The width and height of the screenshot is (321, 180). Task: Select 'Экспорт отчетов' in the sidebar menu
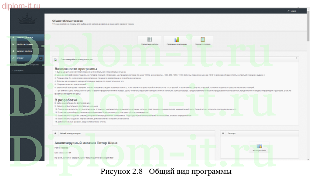pos(26,51)
